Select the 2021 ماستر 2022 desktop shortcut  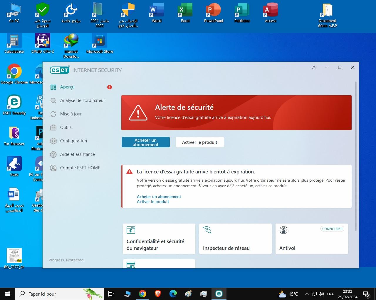coord(100,15)
